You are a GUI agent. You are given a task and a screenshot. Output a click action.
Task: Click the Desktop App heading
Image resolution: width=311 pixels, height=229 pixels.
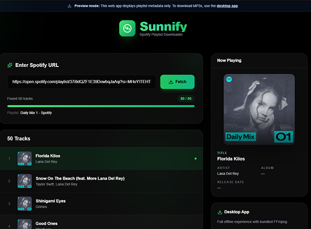[x=237, y=212]
